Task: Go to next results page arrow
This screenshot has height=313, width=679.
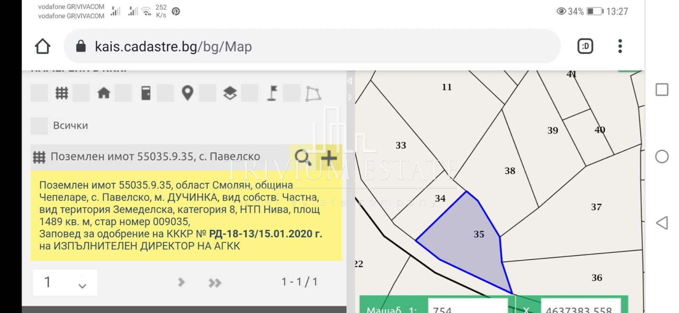Action: pos(181,282)
